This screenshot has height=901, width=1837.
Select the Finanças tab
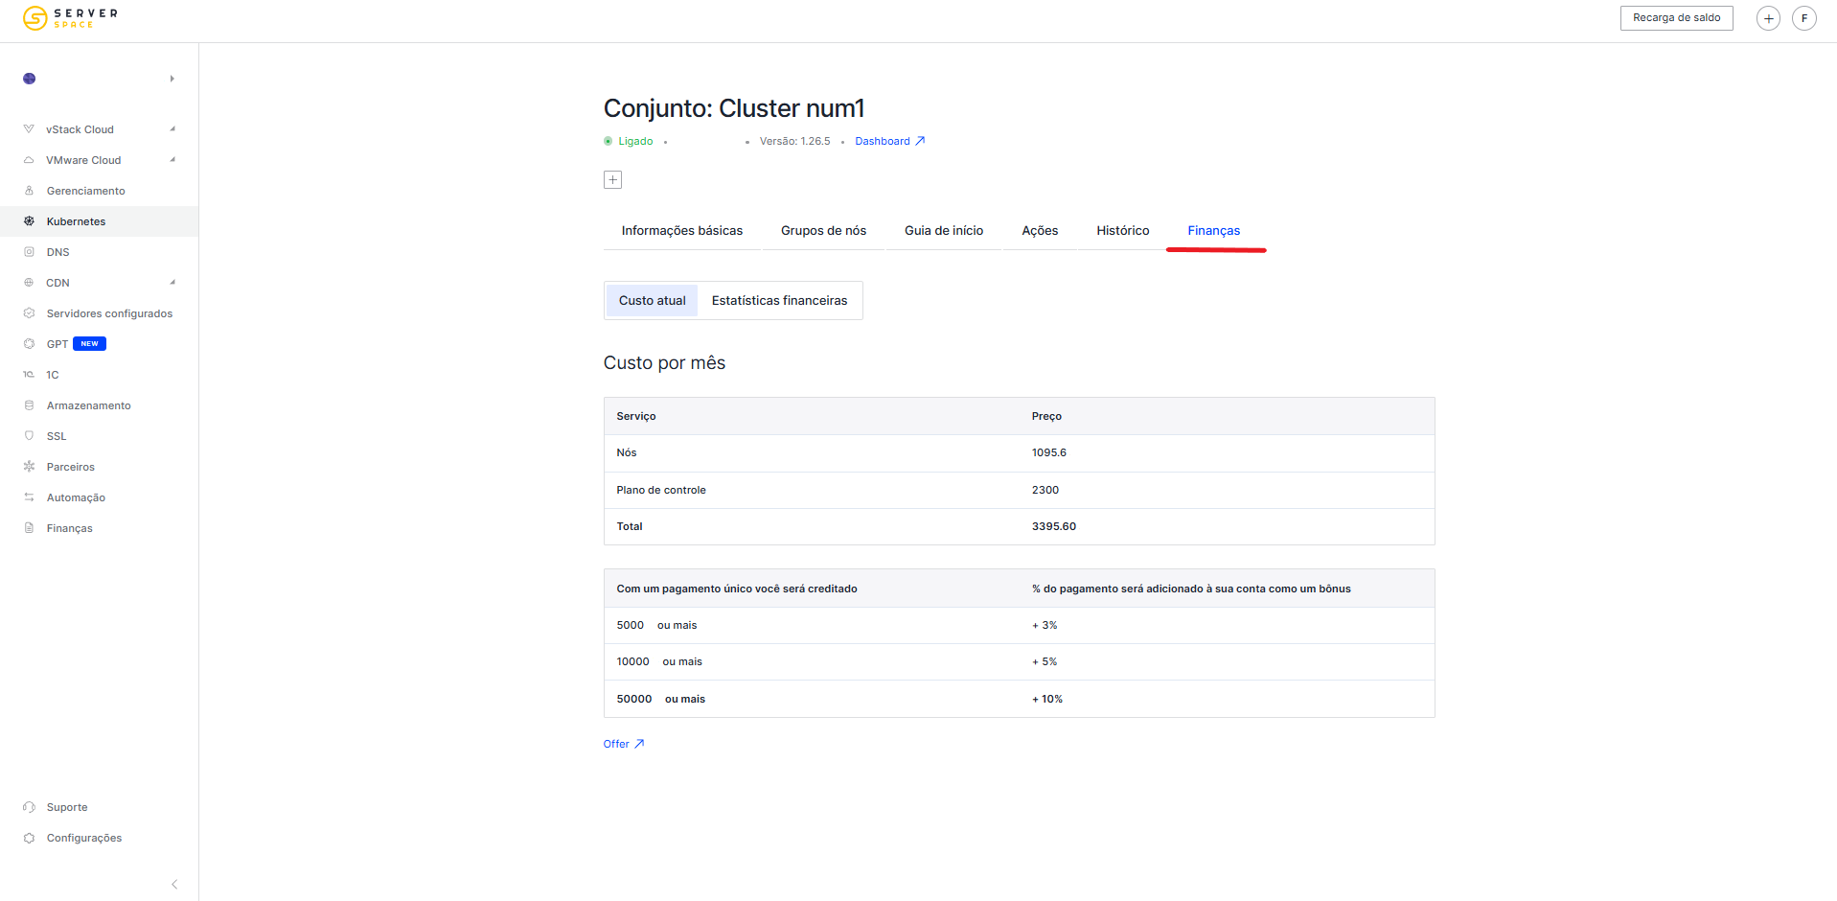(x=1214, y=231)
